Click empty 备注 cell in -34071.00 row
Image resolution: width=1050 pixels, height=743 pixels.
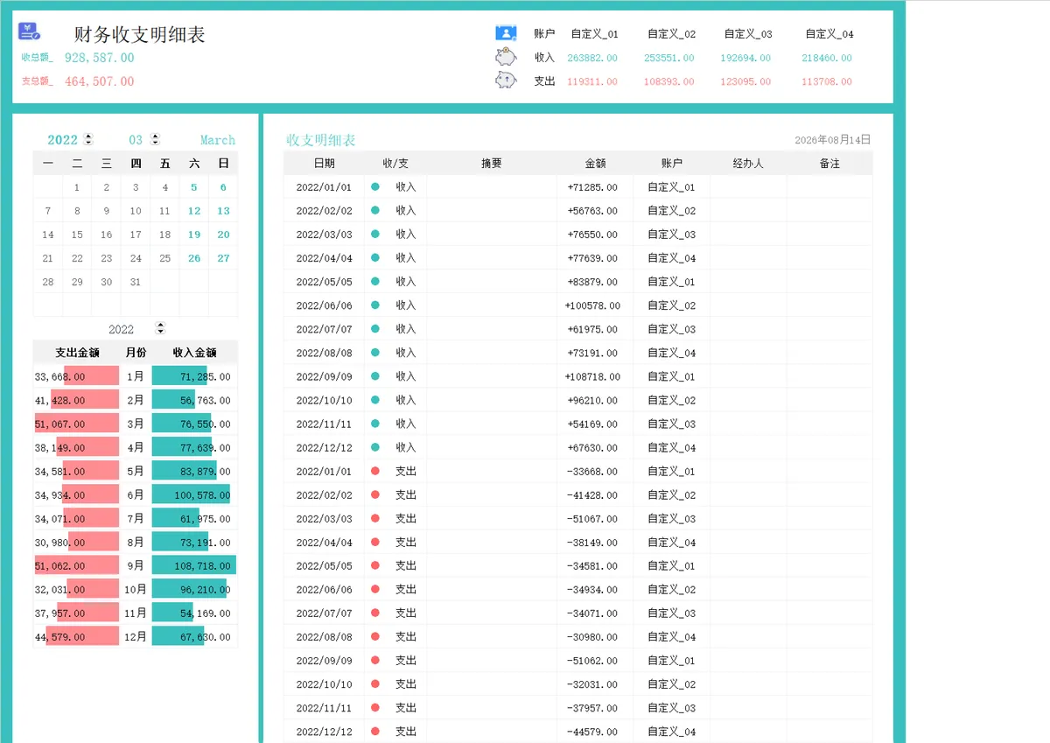pyautogui.click(x=829, y=613)
